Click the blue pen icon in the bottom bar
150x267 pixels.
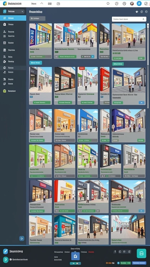pos(5,251)
